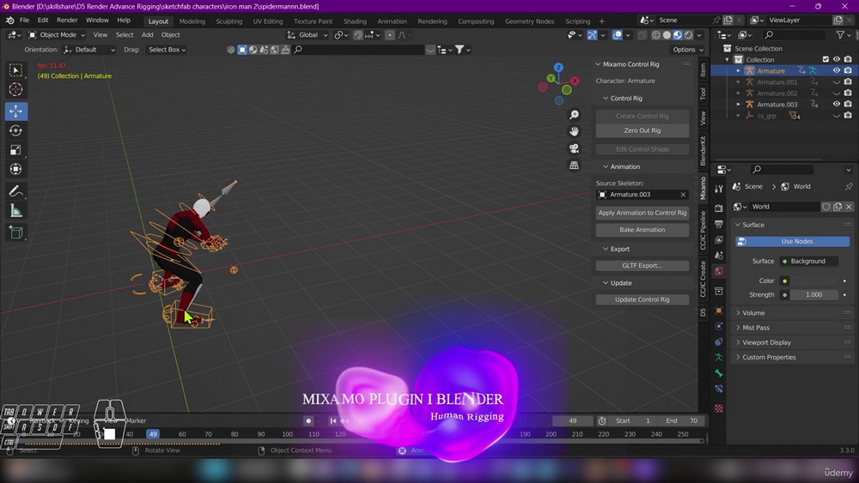Switch to solid viewport shading

tap(667, 35)
